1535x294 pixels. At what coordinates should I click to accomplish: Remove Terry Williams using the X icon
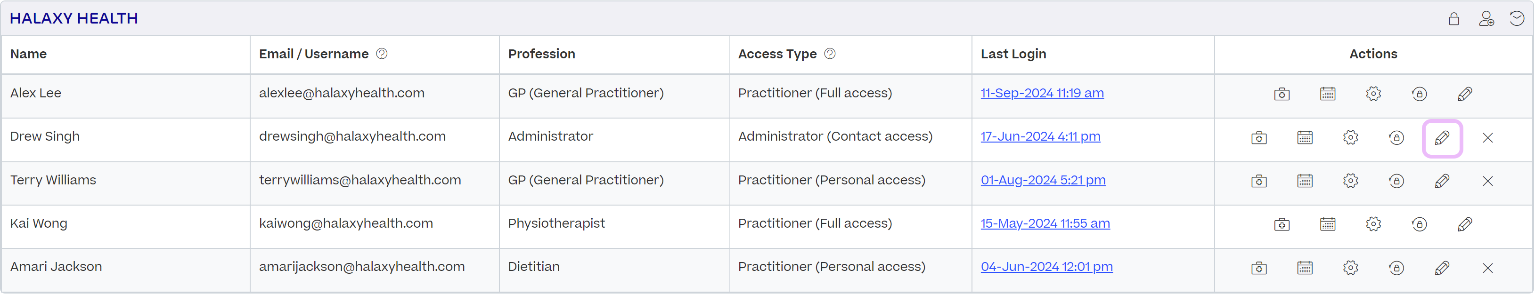click(1488, 180)
